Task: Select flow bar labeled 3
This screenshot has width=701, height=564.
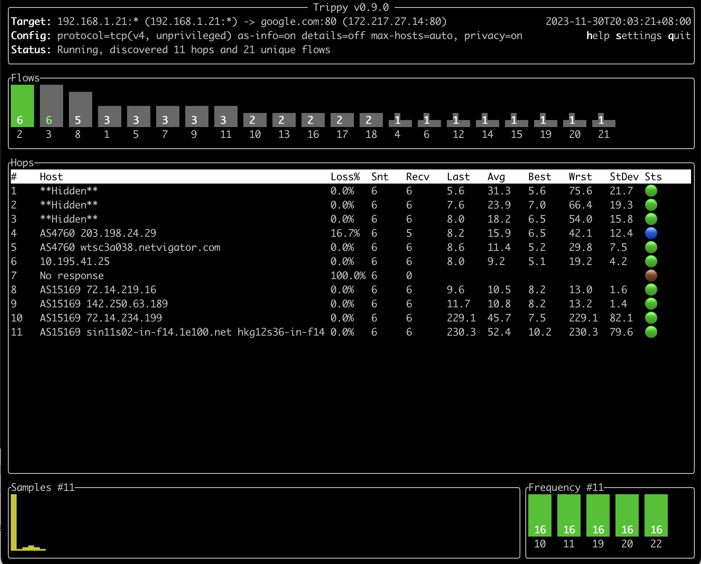Action: [x=51, y=106]
